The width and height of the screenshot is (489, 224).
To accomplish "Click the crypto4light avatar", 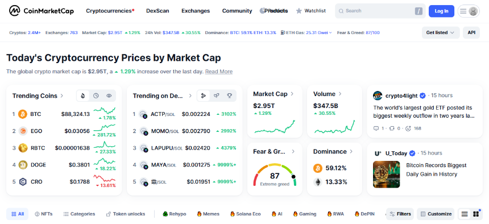I will coord(378,96).
